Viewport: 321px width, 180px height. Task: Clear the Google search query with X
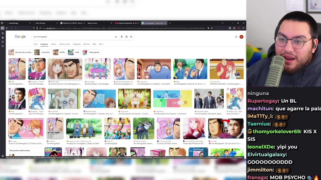coord(116,37)
